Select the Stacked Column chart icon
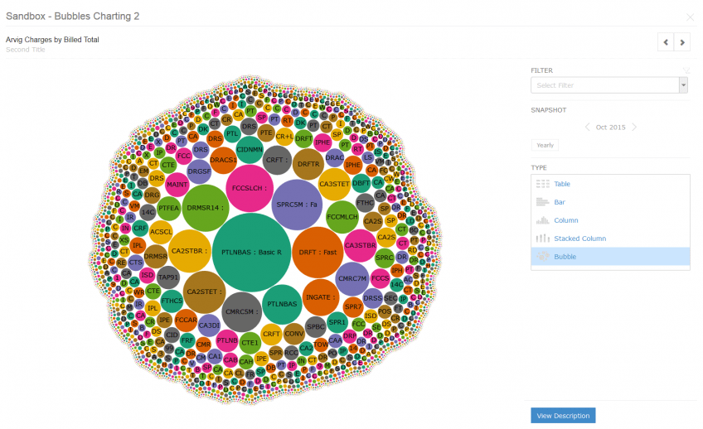This screenshot has height=429, width=703. (x=542, y=239)
